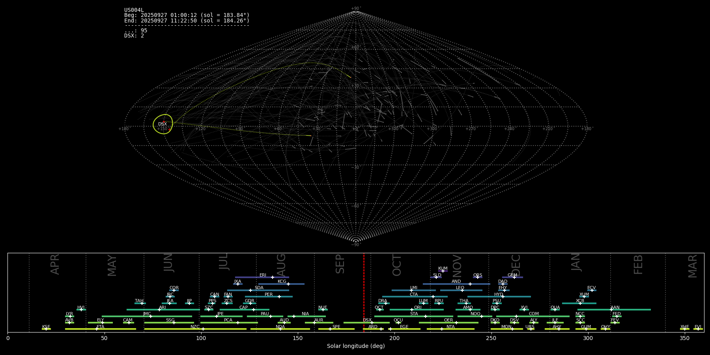The width and height of the screenshot is (710, 355).
Task: Click the 'DSX: 2' count line
Action: [134, 35]
